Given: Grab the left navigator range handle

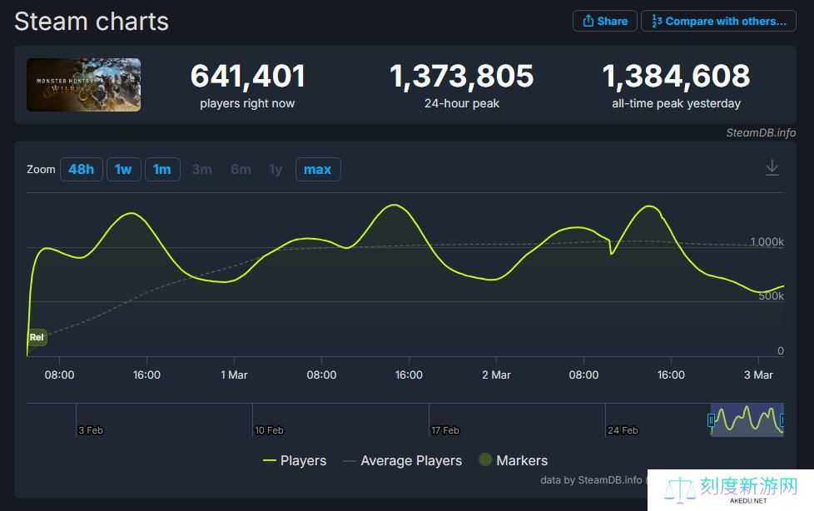Looking at the screenshot, I should click(711, 419).
